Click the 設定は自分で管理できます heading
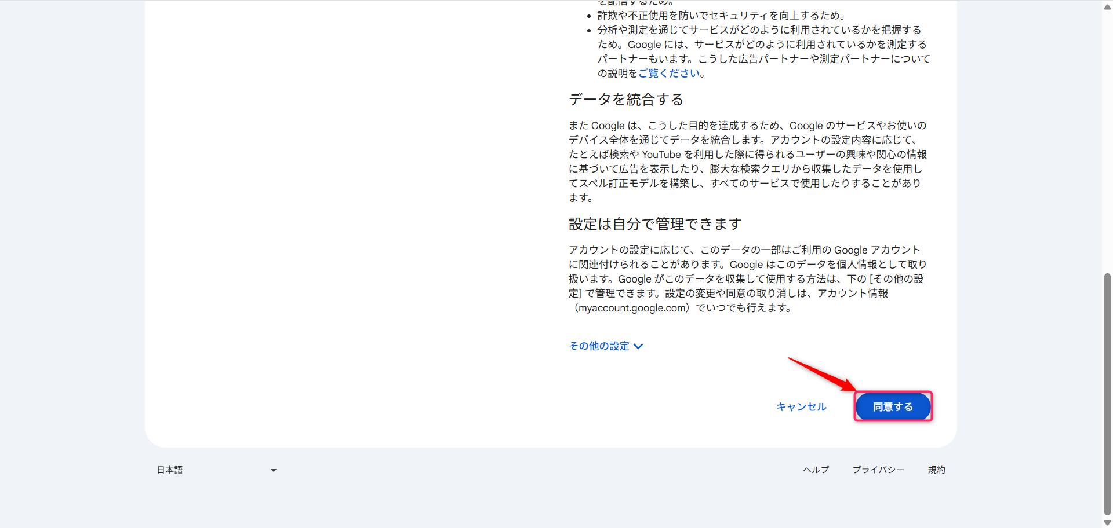1113x528 pixels. point(654,223)
